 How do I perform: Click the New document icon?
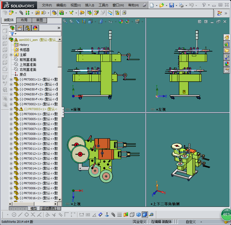152,5
